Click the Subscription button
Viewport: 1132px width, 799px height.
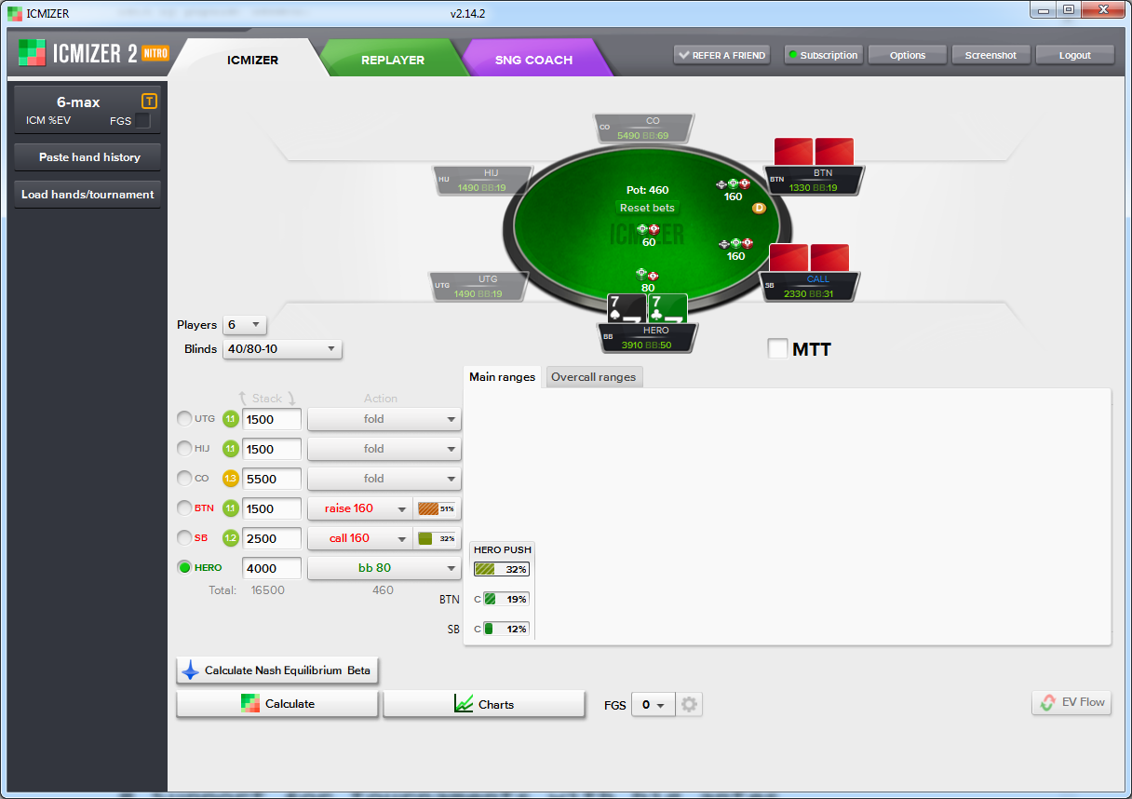pyautogui.click(x=823, y=55)
